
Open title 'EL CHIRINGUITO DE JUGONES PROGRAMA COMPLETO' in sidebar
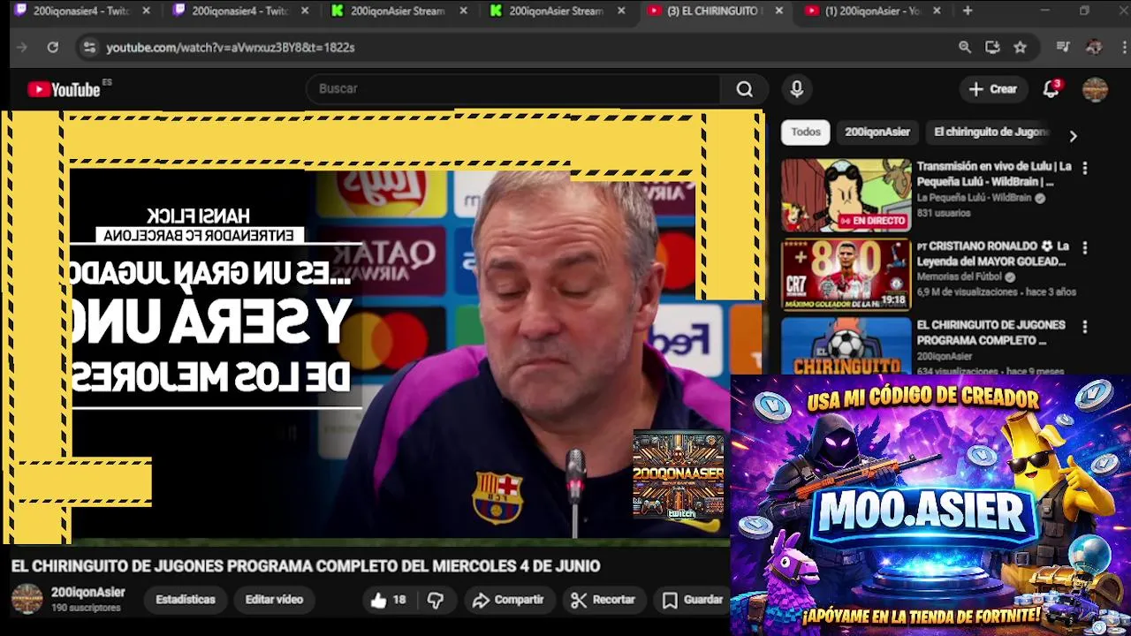[991, 333]
